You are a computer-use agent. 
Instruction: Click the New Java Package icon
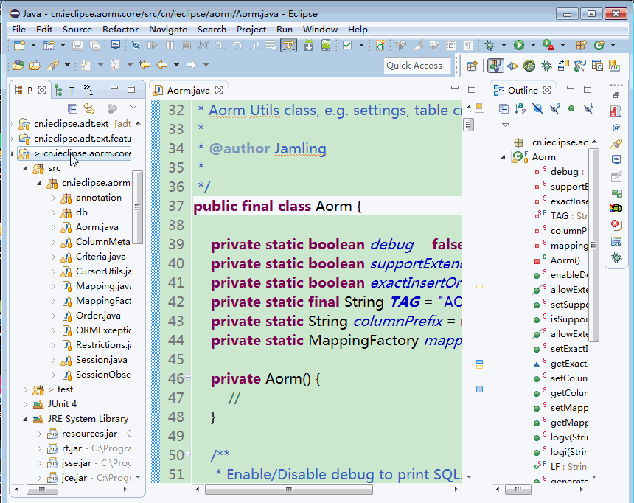coord(581,45)
